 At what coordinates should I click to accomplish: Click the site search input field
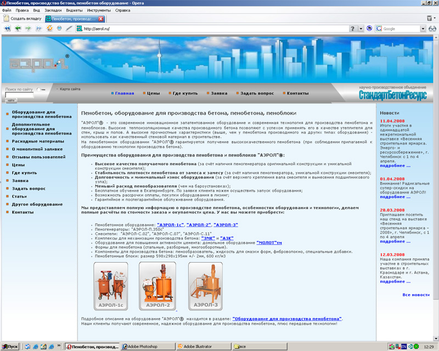coord(19,95)
